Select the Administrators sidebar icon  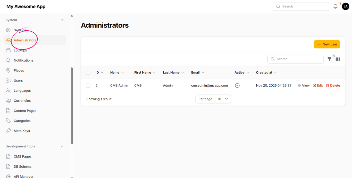tap(8, 40)
